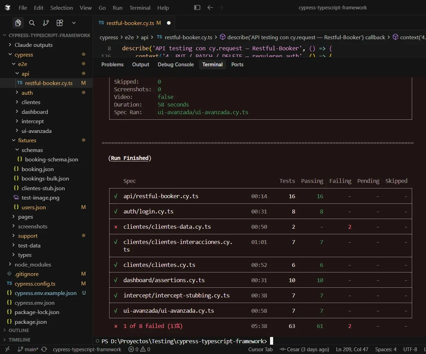Screen dimensions: 426x354
Task: Open the Selection menu
Action: [61, 8]
